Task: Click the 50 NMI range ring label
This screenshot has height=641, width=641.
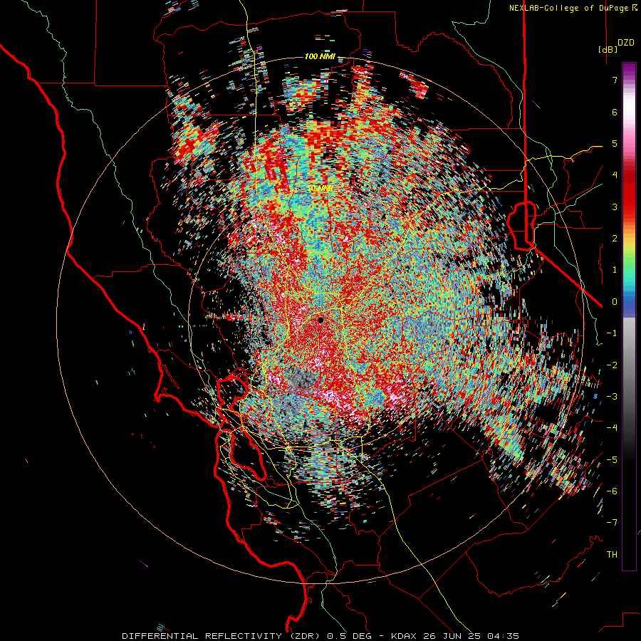Action: click(320, 189)
